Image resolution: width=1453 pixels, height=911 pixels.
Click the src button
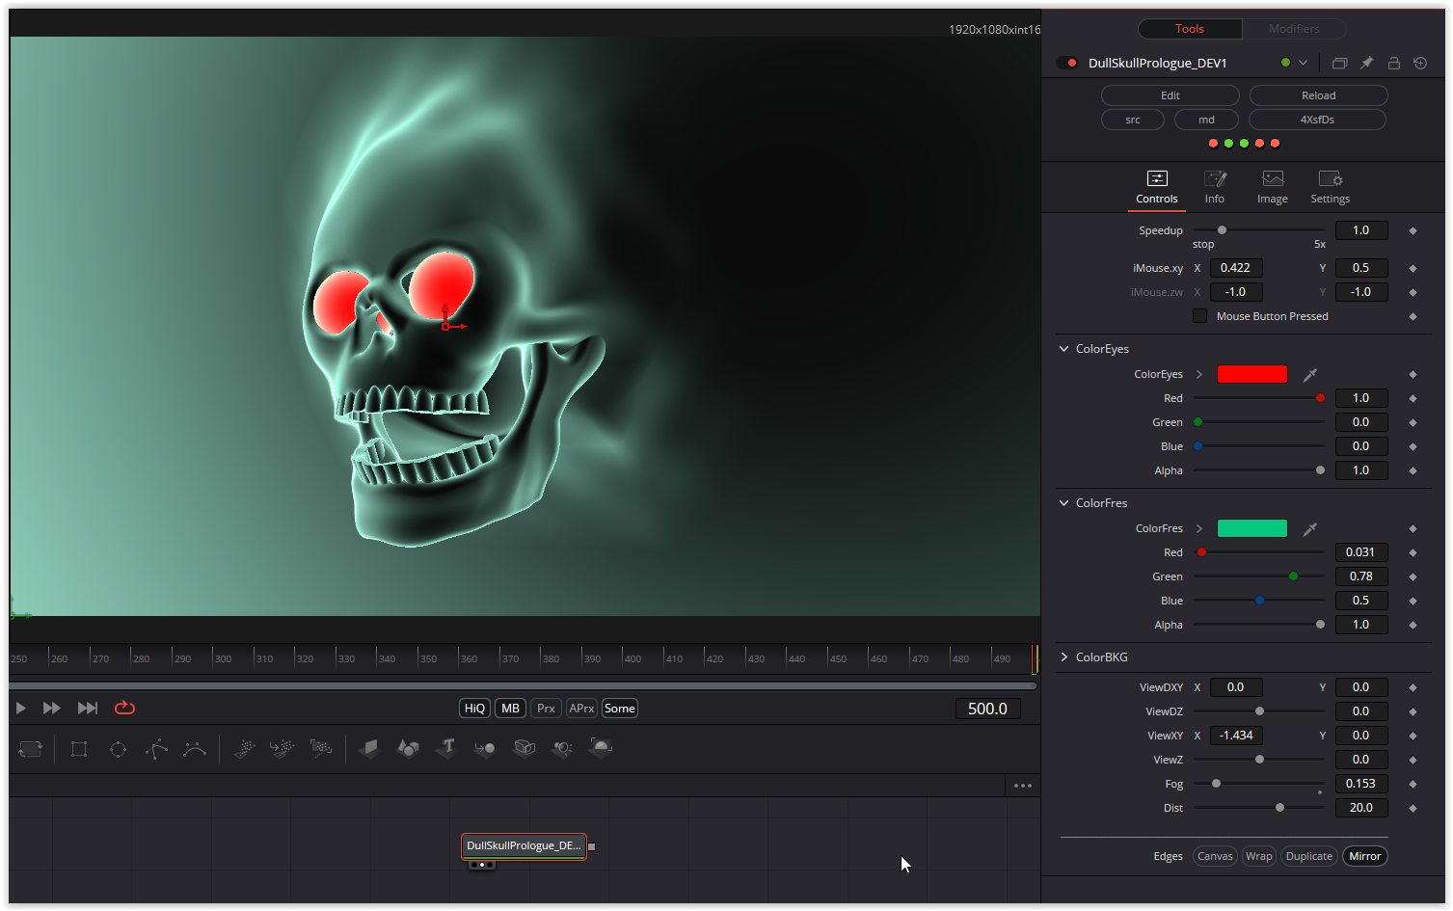[x=1133, y=120]
